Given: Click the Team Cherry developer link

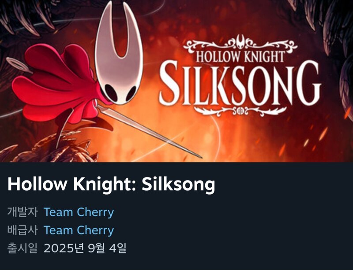Looking at the screenshot, I should tap(79, 212).
